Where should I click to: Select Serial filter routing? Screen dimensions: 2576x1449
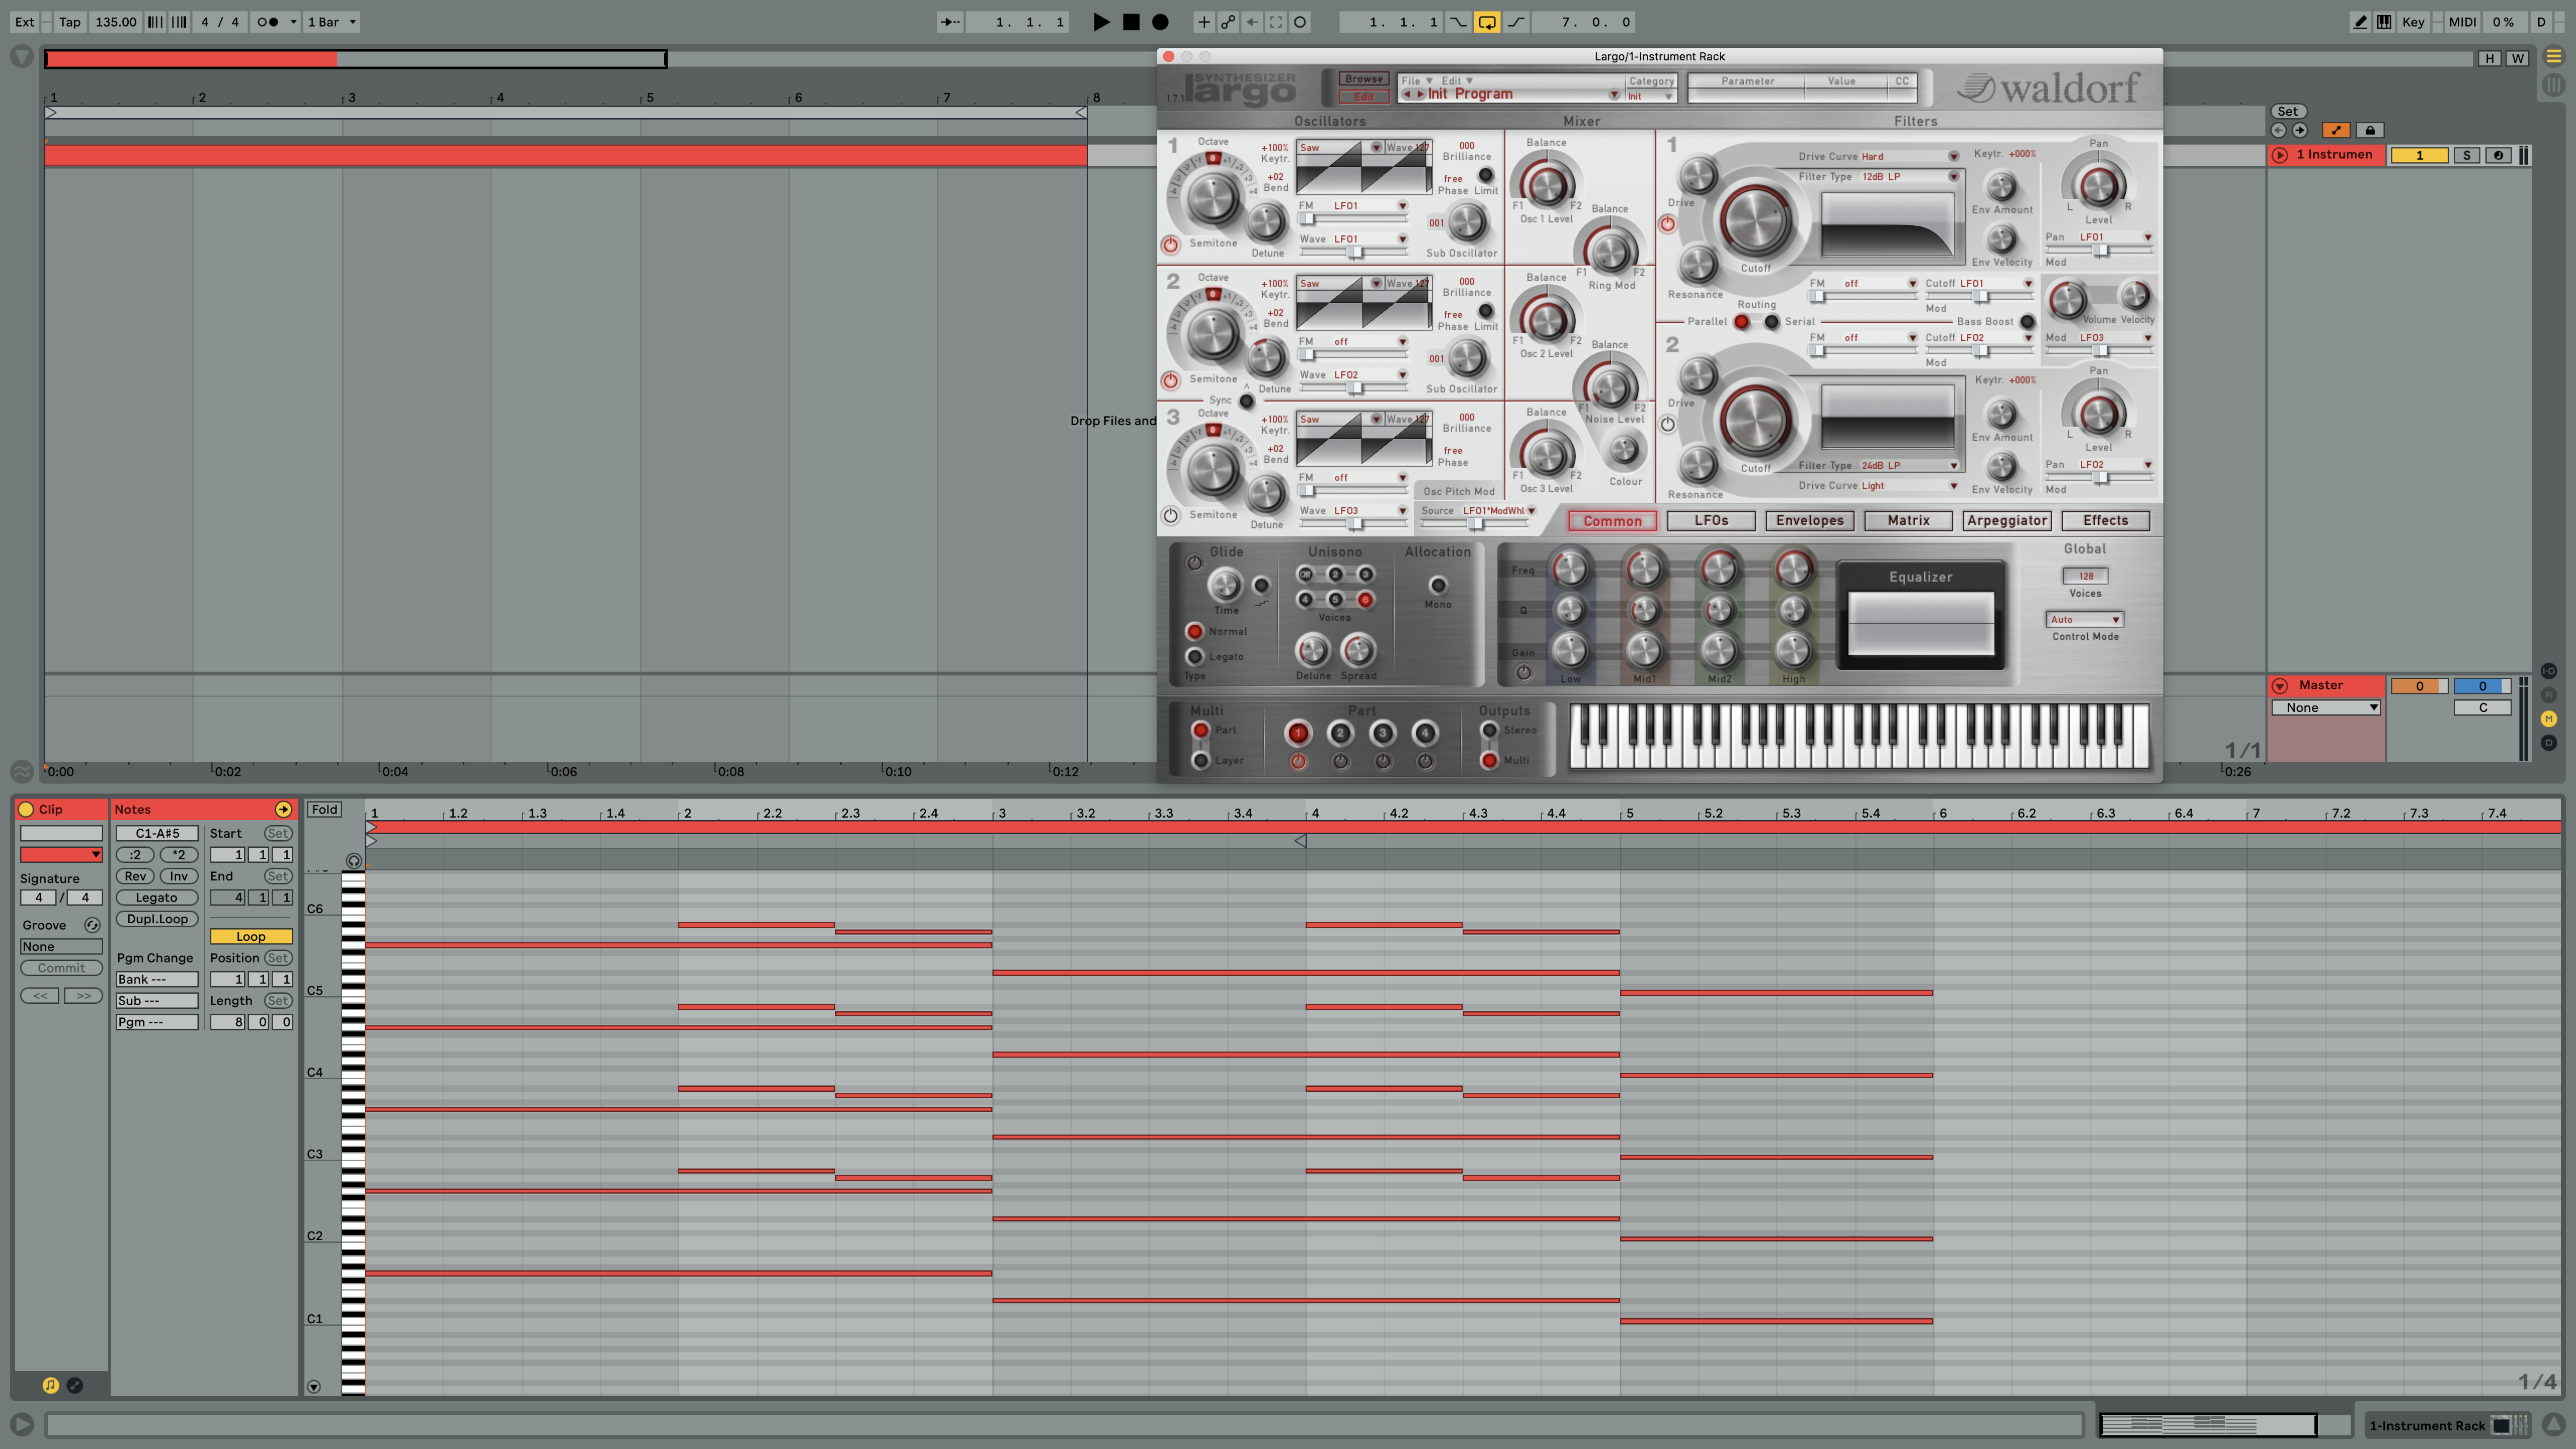pyautogui.click(x=1771, y=322)
